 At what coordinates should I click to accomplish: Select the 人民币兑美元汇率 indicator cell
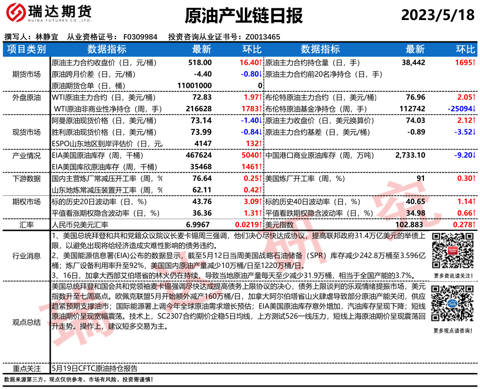[x=80, y=225]
